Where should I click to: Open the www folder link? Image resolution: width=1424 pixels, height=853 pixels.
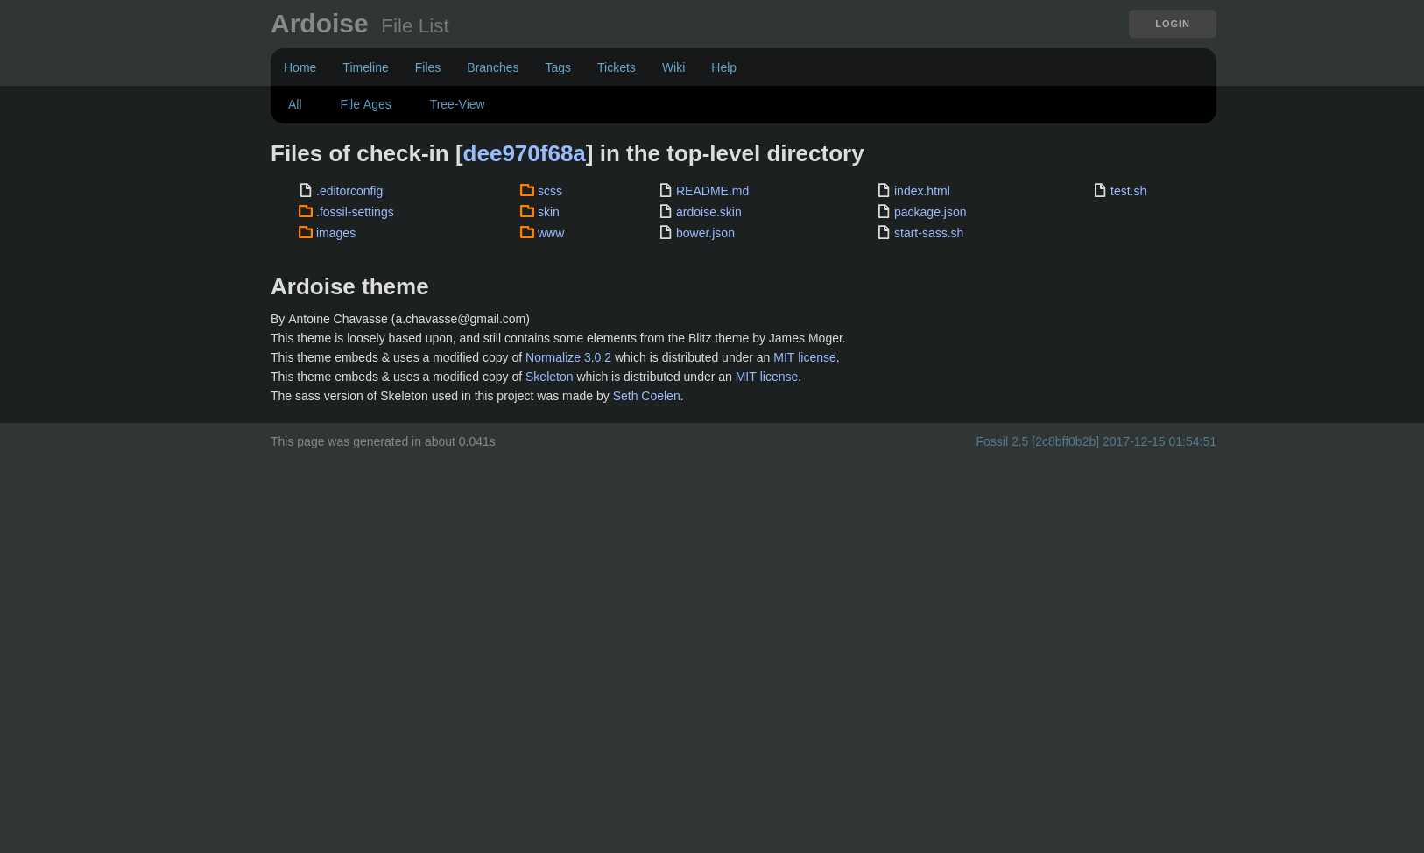[x=551, y=233]
